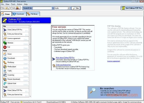Select Recent downloads entry in sidebar

click(16, 79)
